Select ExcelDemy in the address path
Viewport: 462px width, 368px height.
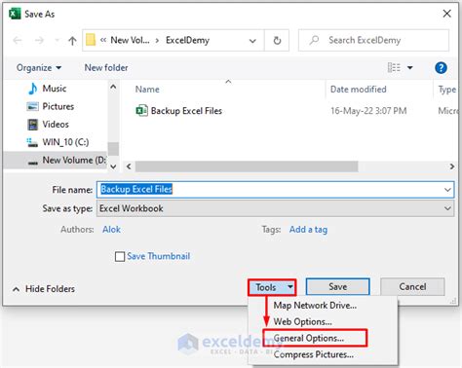[x=187, y=40]
